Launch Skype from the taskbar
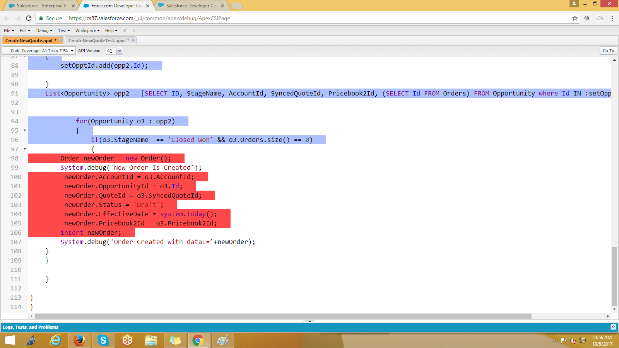 tap(103, 340)
